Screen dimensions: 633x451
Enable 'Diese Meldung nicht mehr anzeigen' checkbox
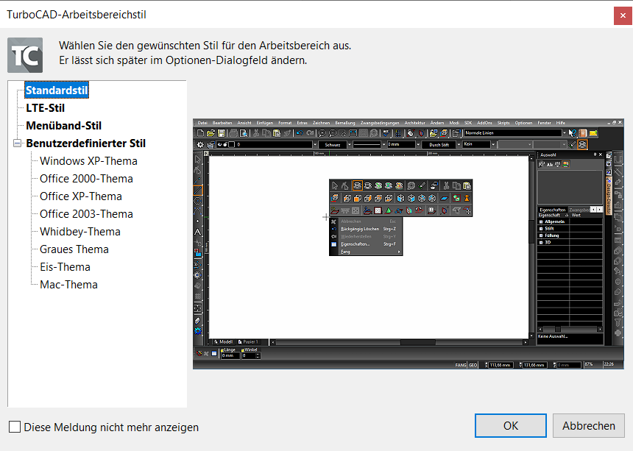(x=15, y=427)
